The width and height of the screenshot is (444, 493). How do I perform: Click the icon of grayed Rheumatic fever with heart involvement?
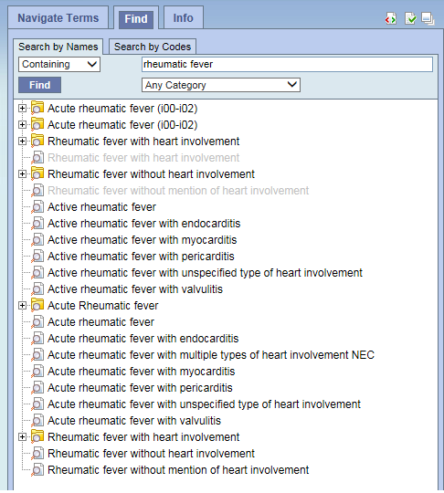[x=37, y=158]
